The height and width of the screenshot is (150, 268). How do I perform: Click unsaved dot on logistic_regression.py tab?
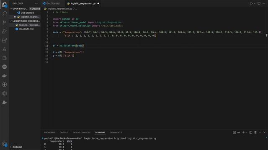(x=98, y=3)
